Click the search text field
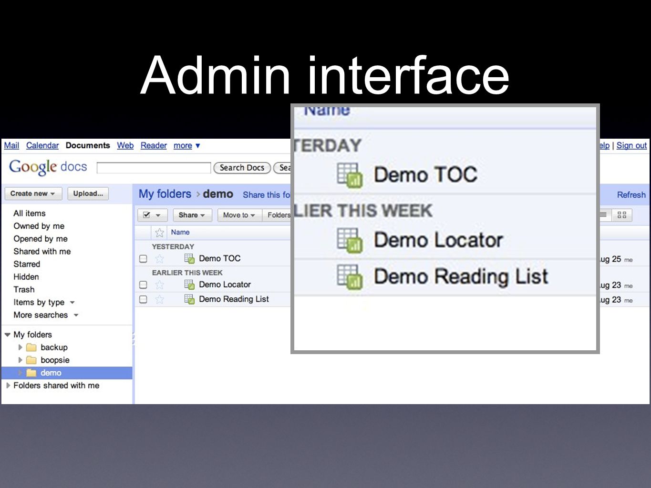The image size is (651, 488). coord(154,168)
